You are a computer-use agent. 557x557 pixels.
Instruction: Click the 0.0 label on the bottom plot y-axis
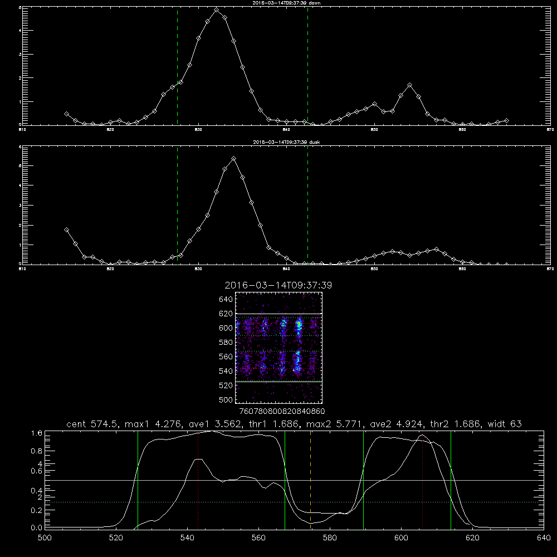[37, 528]
